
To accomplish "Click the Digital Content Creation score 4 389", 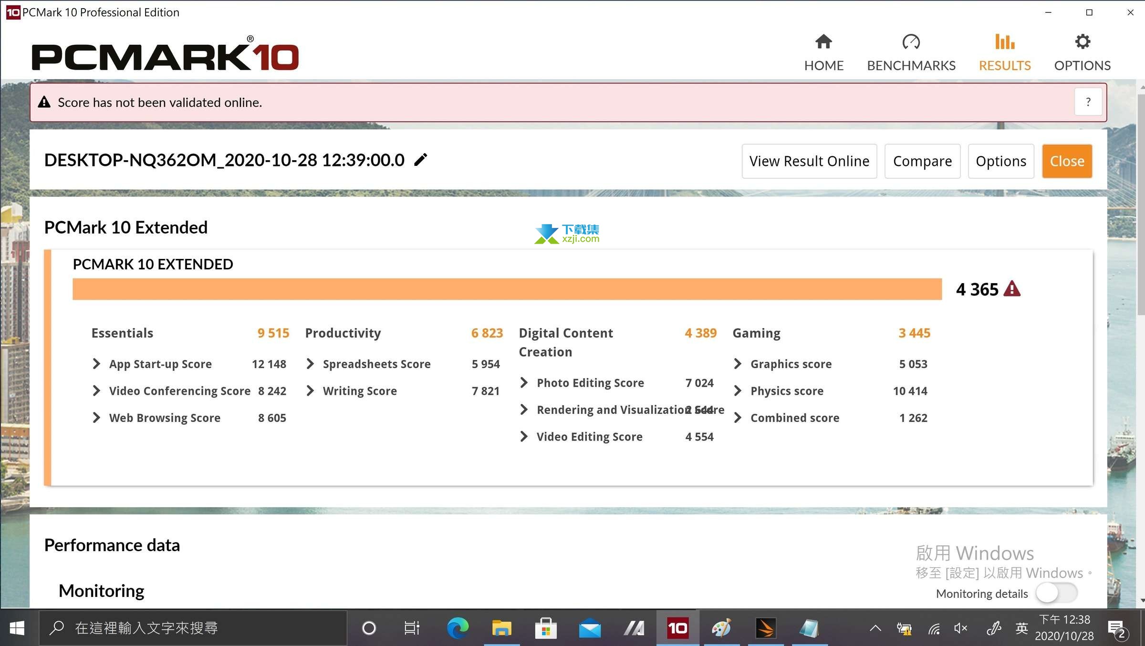I will point(701,333).
